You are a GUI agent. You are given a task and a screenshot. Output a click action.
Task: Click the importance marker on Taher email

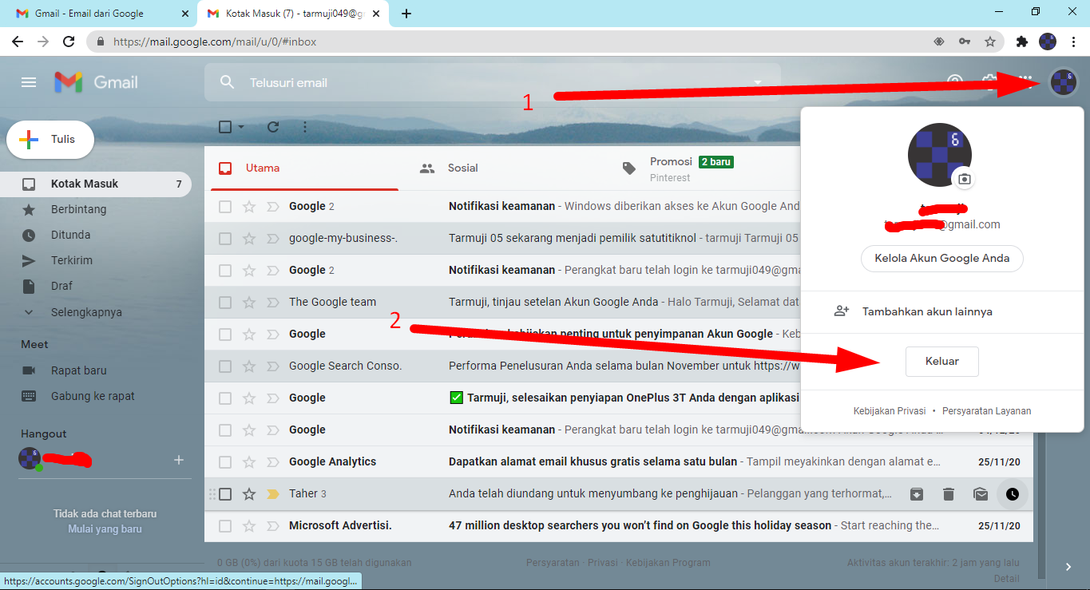click(272, 494)
